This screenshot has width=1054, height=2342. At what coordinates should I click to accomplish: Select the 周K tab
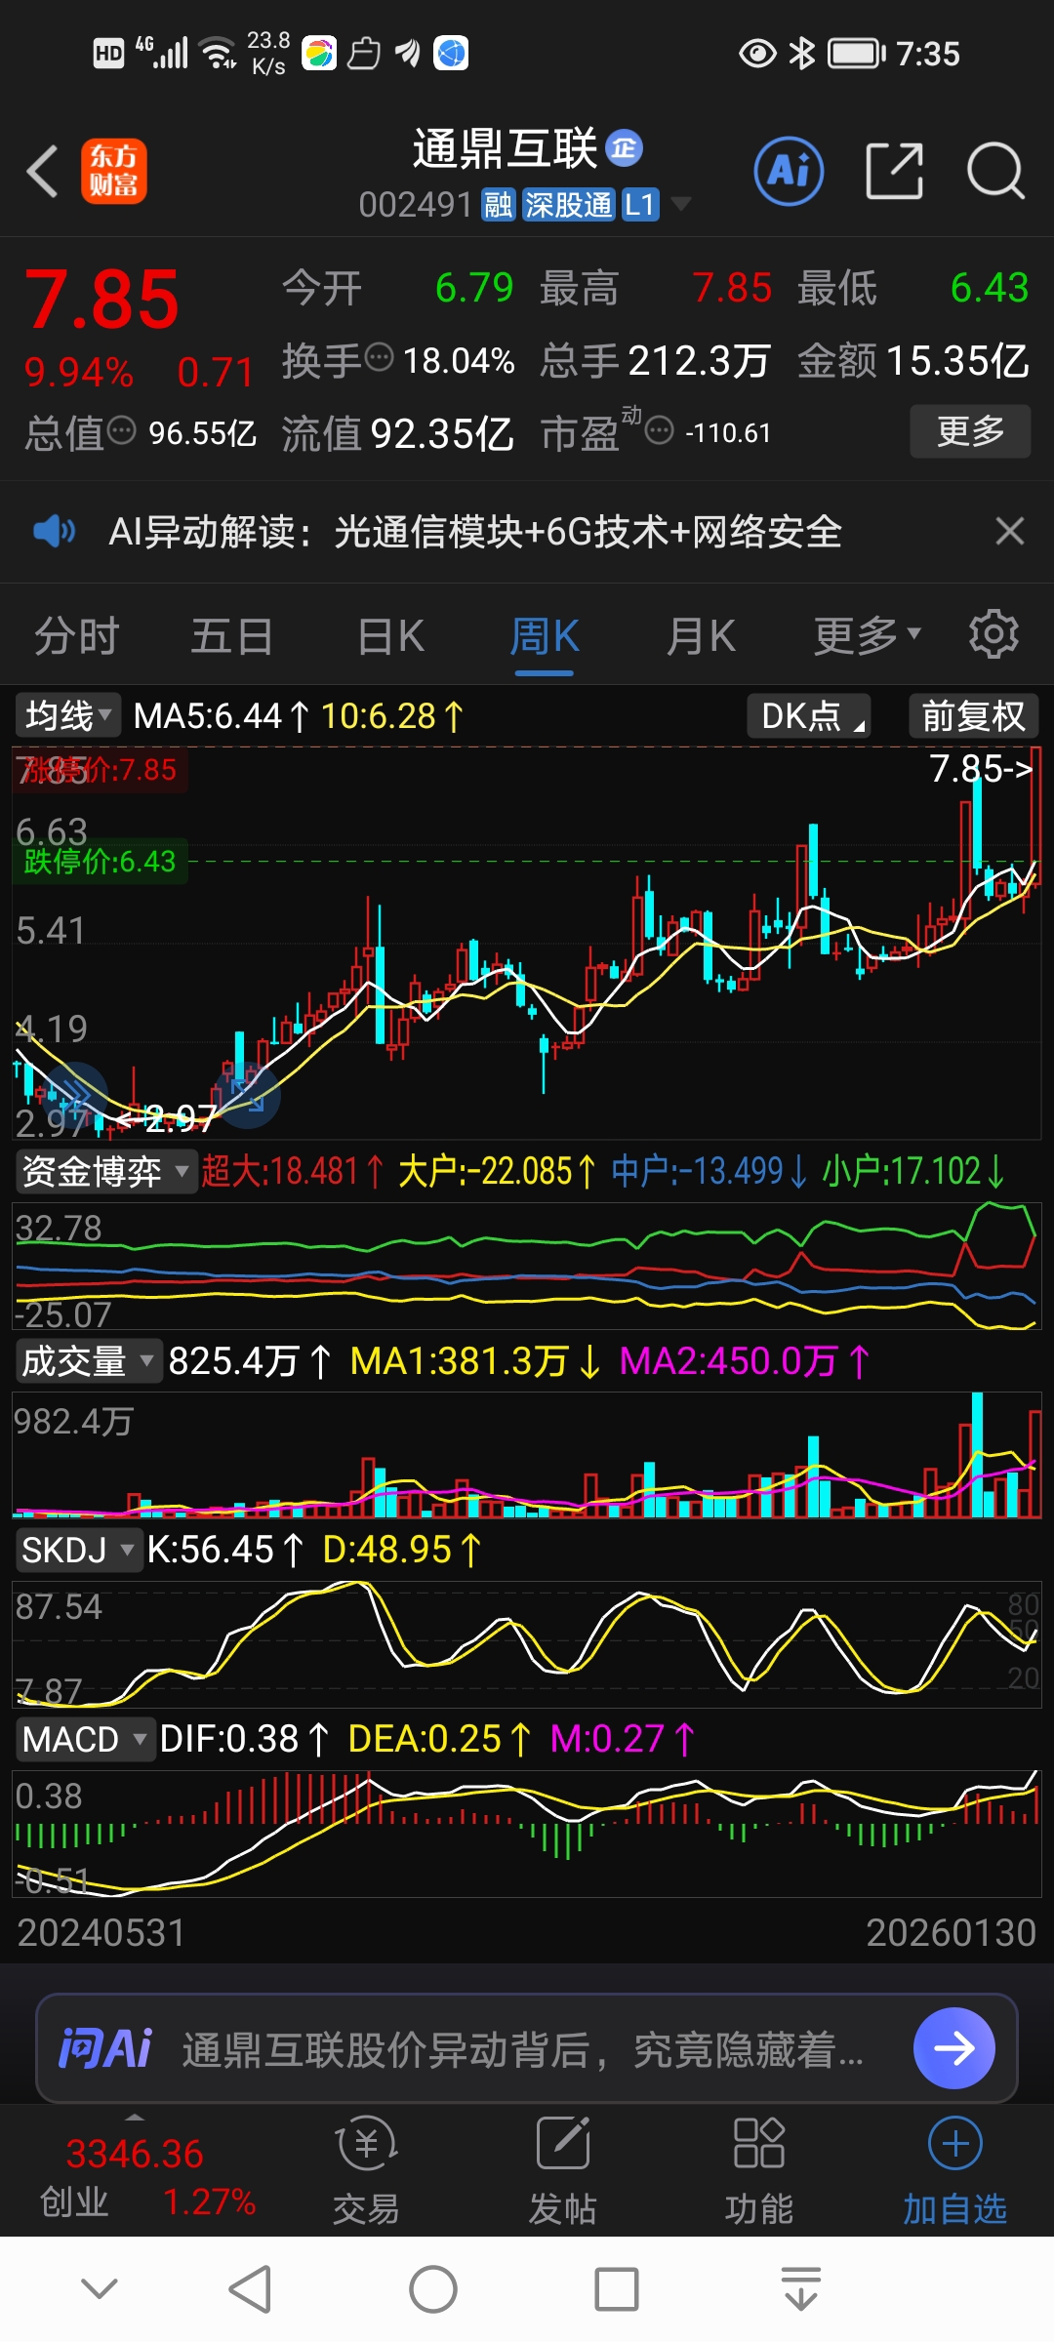[x=545, y=636]
